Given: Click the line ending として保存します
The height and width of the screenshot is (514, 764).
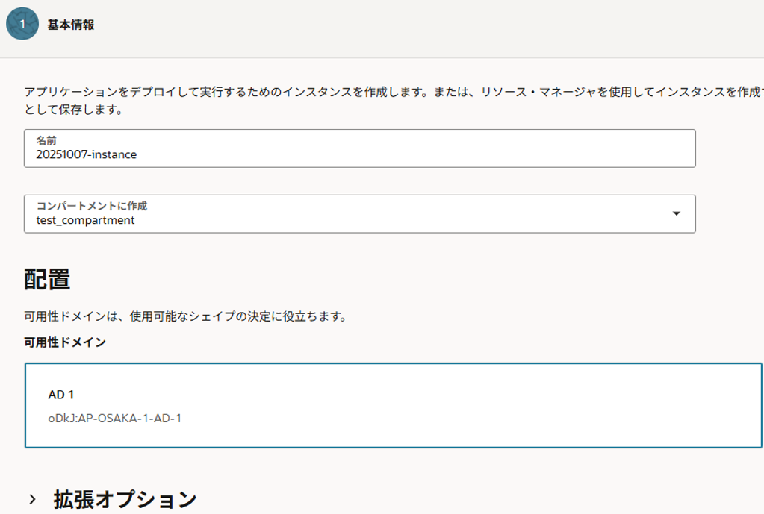Looking at the screenshot, I should tap(73, 110).
